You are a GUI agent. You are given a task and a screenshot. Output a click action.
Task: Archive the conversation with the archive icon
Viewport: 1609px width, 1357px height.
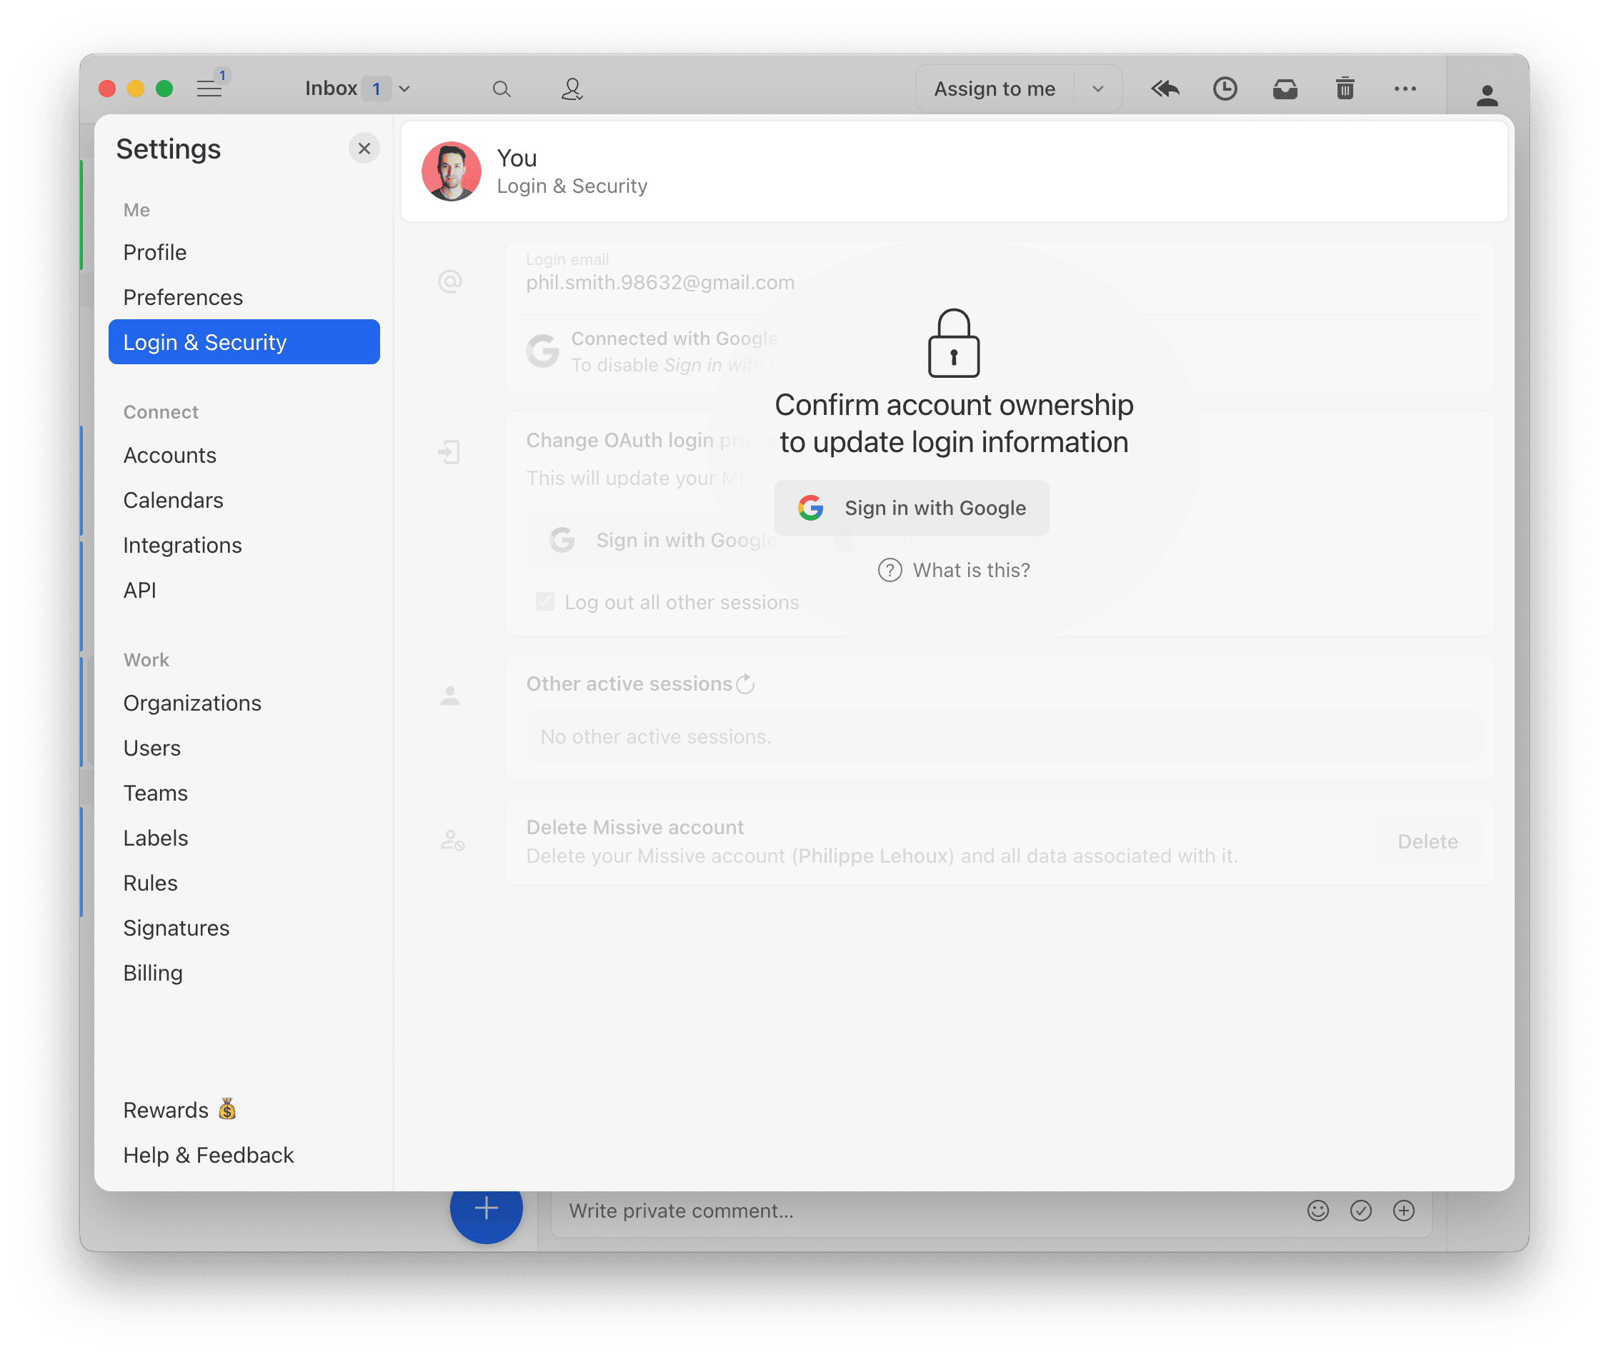coord(1285,88)
